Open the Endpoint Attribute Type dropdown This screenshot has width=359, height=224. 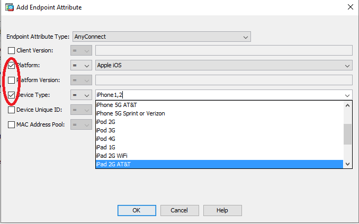click(x=161, y=37)
